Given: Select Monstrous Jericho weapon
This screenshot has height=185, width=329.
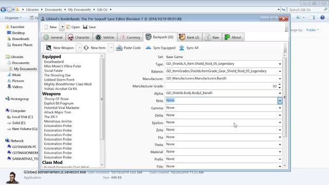Looking at the screenshot, I should (x=58, y=121).
